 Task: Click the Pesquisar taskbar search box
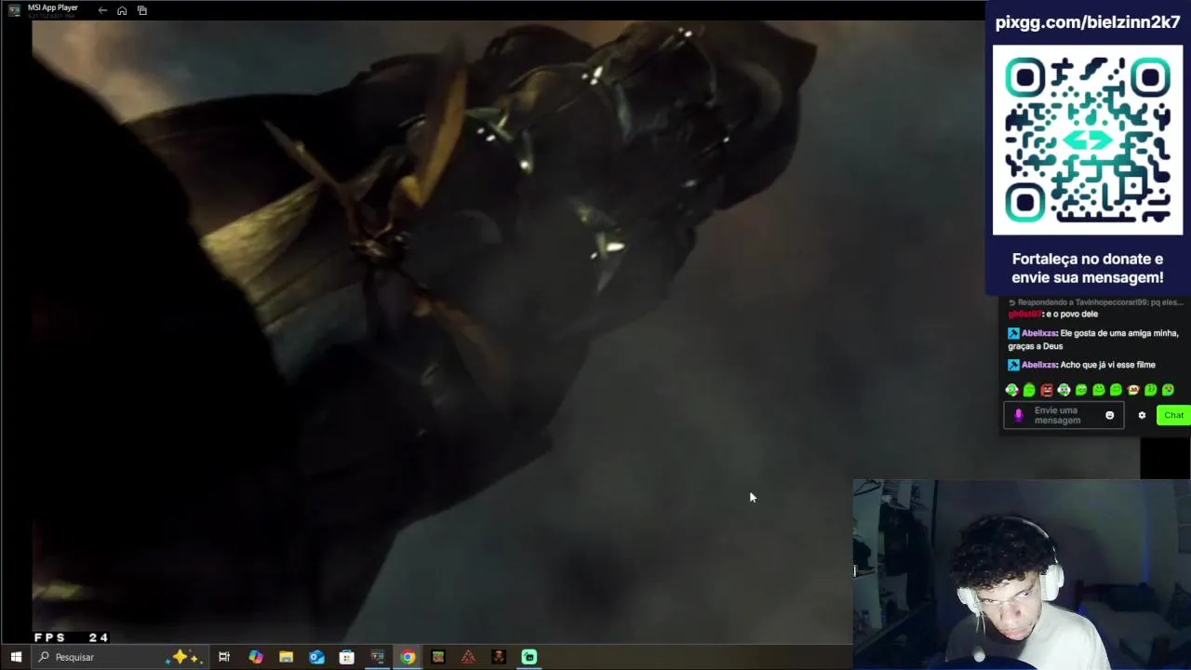coord(119,657)
